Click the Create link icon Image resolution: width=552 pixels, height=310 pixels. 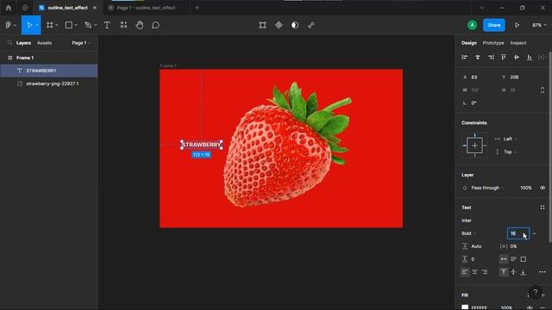click(x=311, y=25)
